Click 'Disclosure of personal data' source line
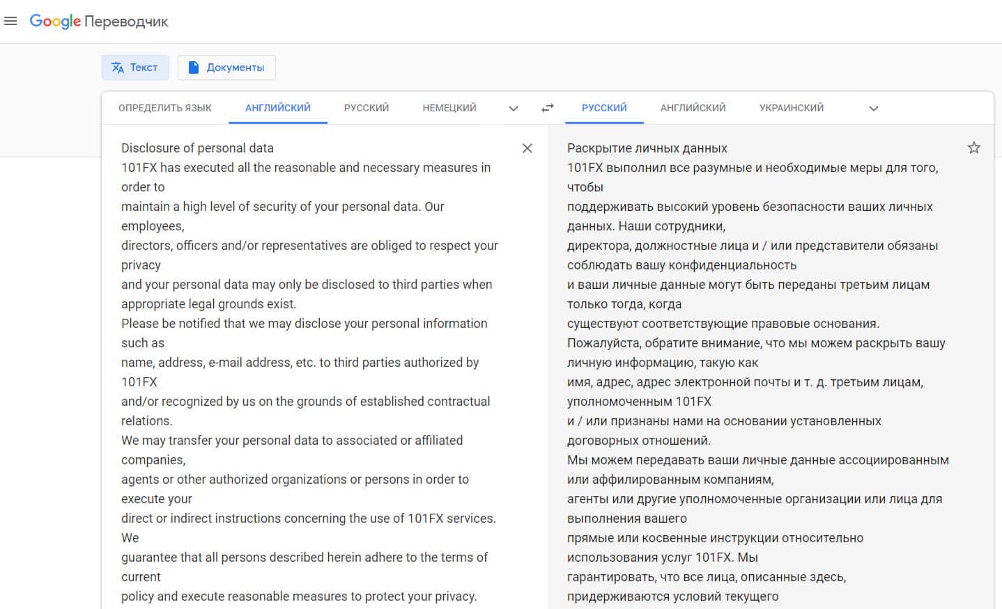The height and width of the screenshot is (609, 1002). coord(197,148)
